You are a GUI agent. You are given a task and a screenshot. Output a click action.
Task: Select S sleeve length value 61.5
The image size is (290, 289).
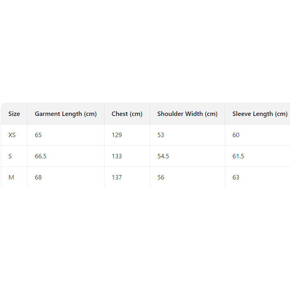[238, 156]
